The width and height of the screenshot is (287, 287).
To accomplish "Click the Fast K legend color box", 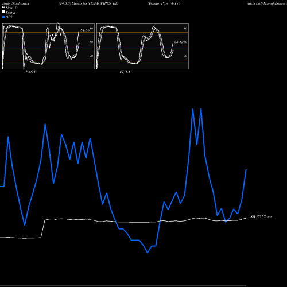I will (3, 12).
